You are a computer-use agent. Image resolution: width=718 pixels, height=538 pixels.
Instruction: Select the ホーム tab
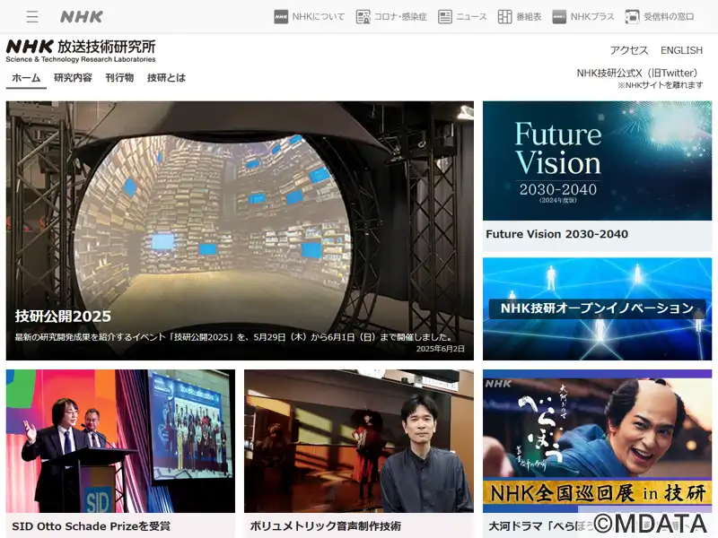26,78
